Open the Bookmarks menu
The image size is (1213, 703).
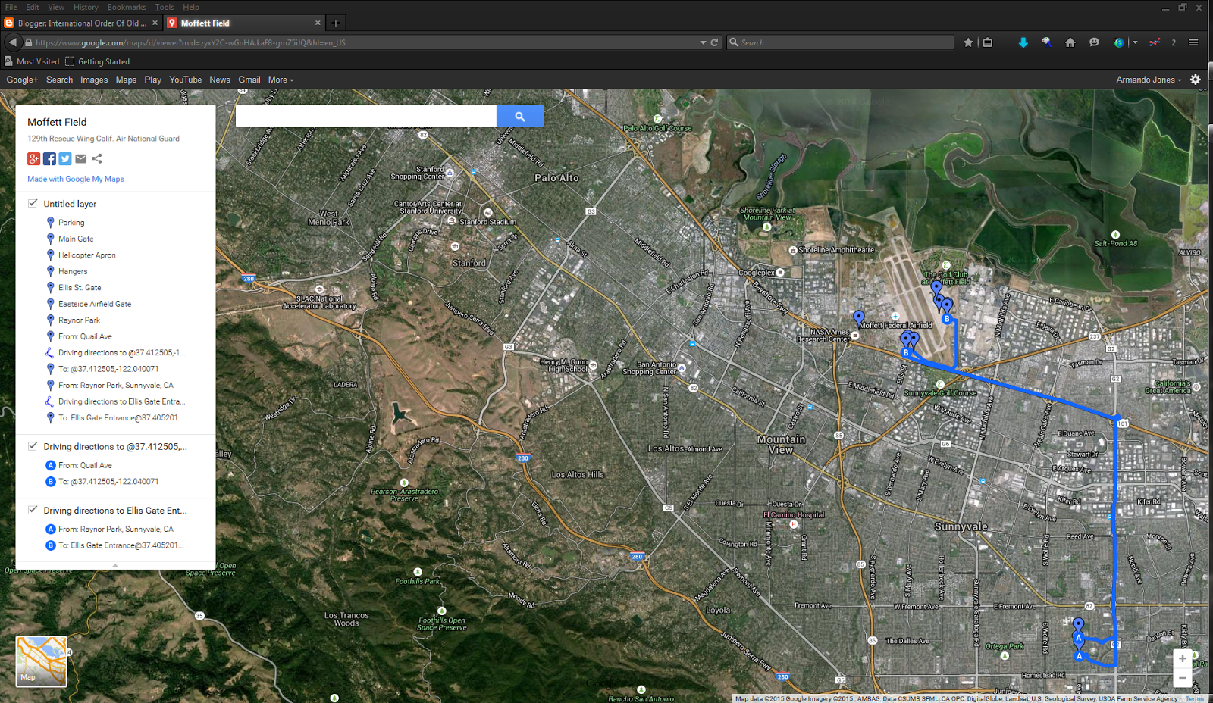(x=127, y=7)
